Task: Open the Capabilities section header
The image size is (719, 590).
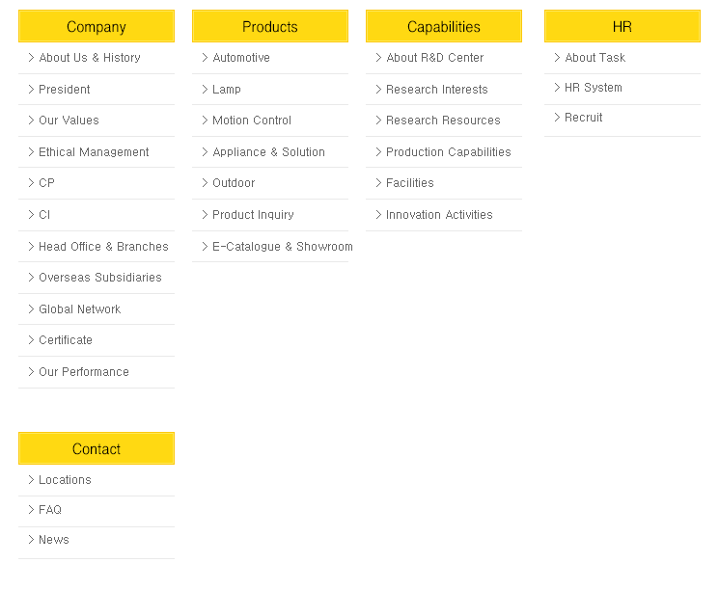Action: [444, 27]
